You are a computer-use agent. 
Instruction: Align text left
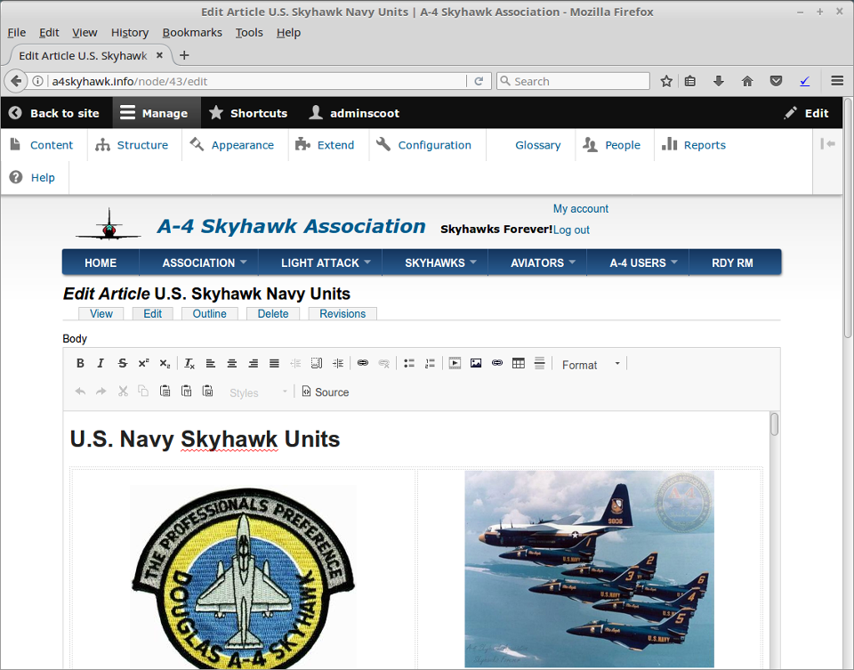[210, 363]
